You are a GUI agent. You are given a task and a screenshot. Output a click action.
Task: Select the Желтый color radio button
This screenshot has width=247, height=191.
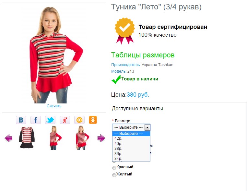(114, 175)
